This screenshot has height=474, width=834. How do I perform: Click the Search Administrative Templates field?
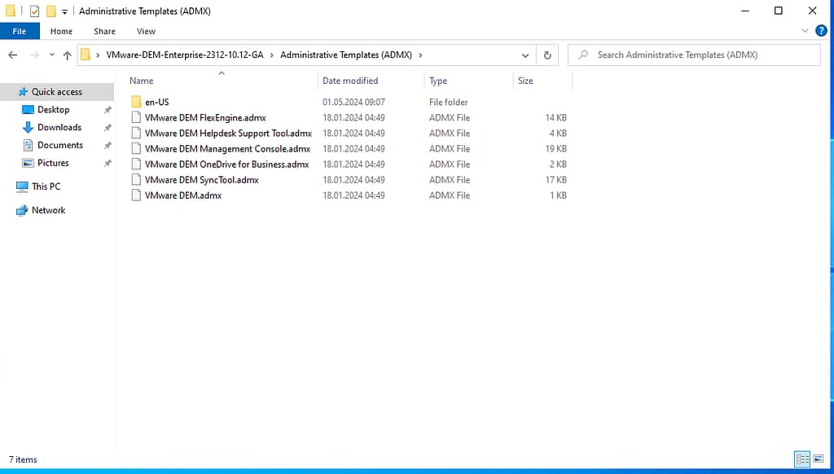tap(700, 55)
